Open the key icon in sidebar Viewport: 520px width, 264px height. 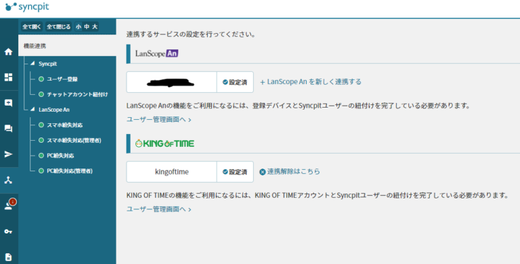[x=9, y=232]
